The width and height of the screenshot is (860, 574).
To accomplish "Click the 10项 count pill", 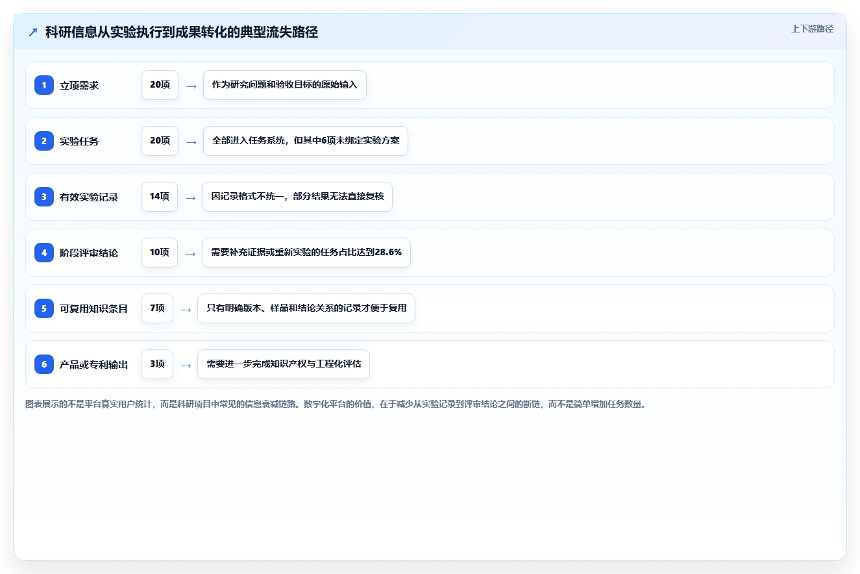I will click(159, 253).
